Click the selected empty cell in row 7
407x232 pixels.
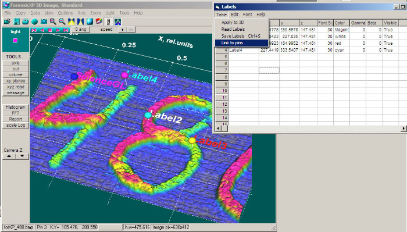269,70
